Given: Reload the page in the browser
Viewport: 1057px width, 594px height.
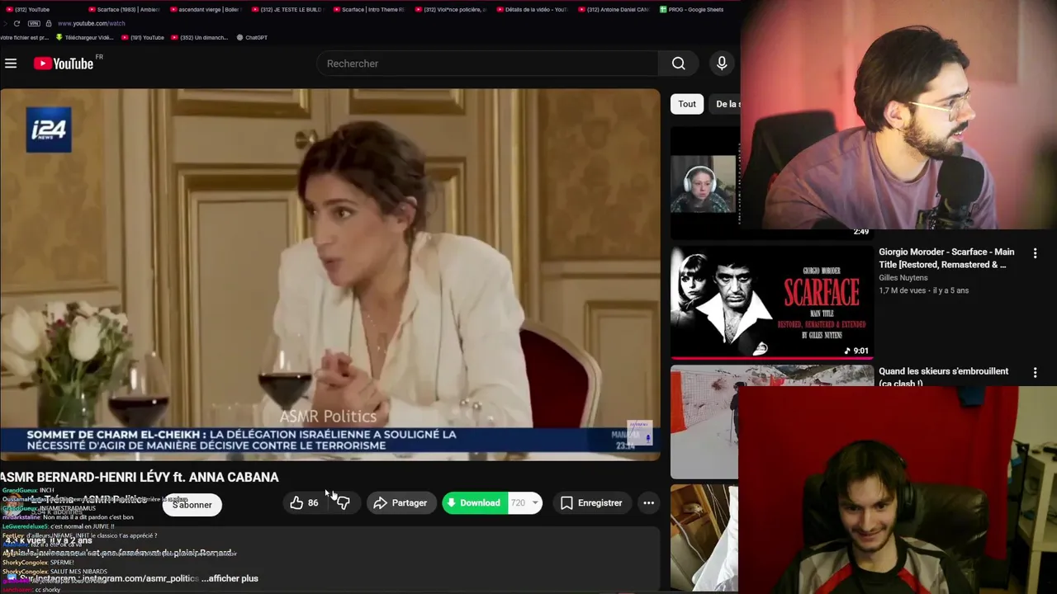Looking at the screenshot, I should coord(17,23).
